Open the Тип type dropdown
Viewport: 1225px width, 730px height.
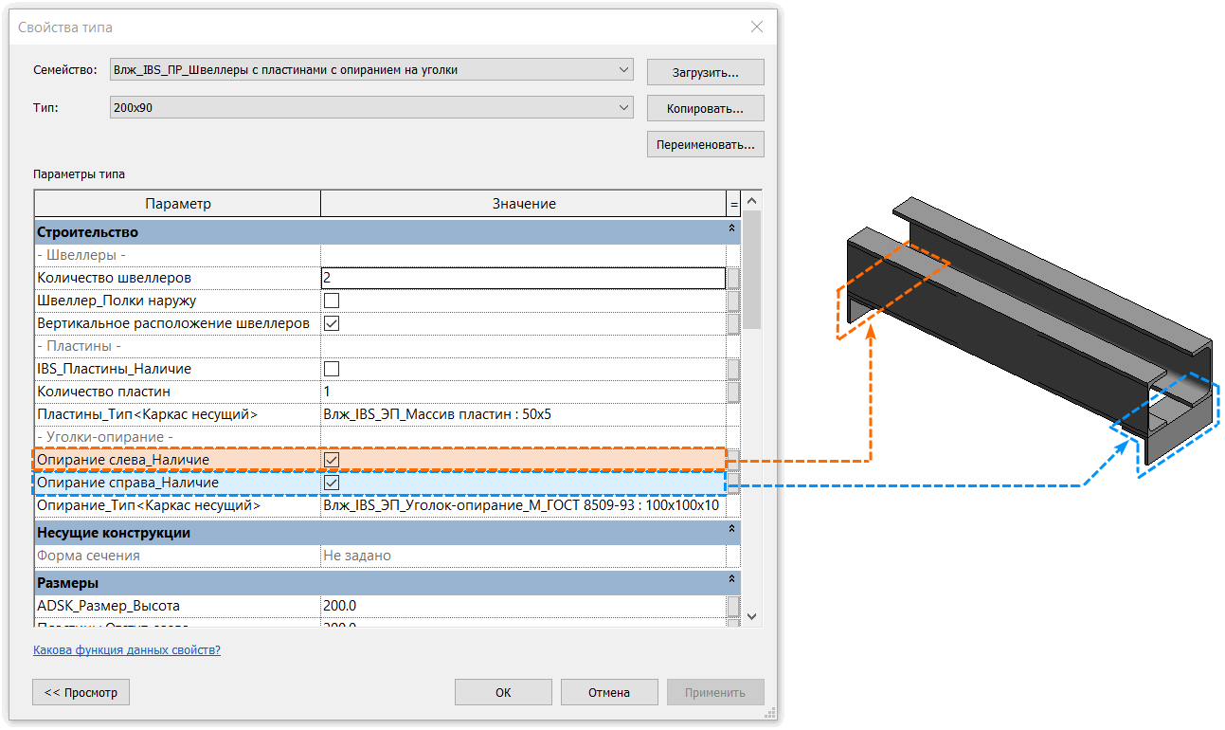coord(371,108)
